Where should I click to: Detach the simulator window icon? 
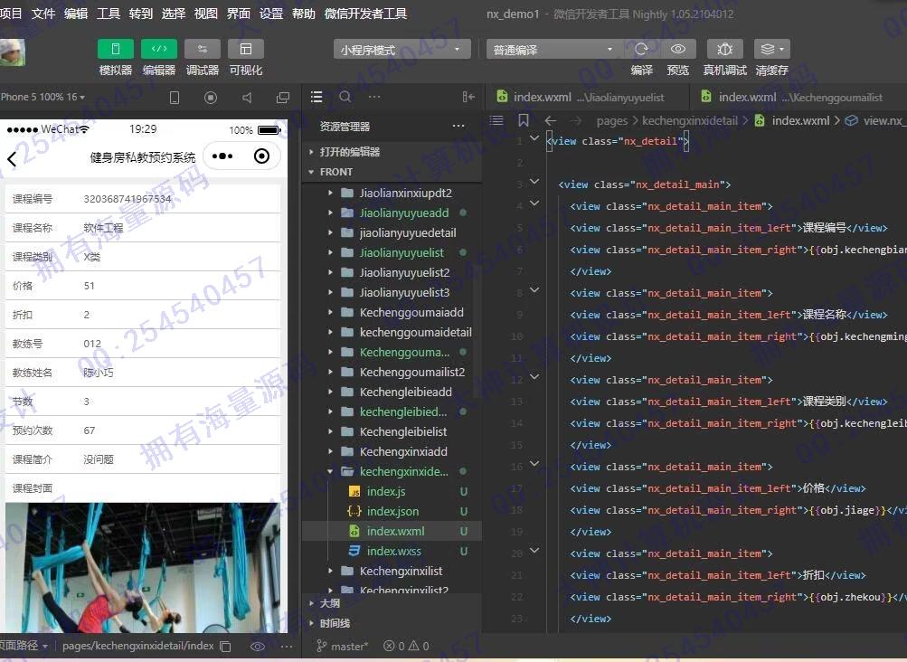pyautogui.click(x=283, y=98)
